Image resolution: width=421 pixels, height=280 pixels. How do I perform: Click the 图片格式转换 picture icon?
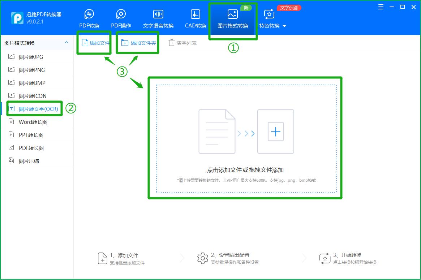pos(233,14)
